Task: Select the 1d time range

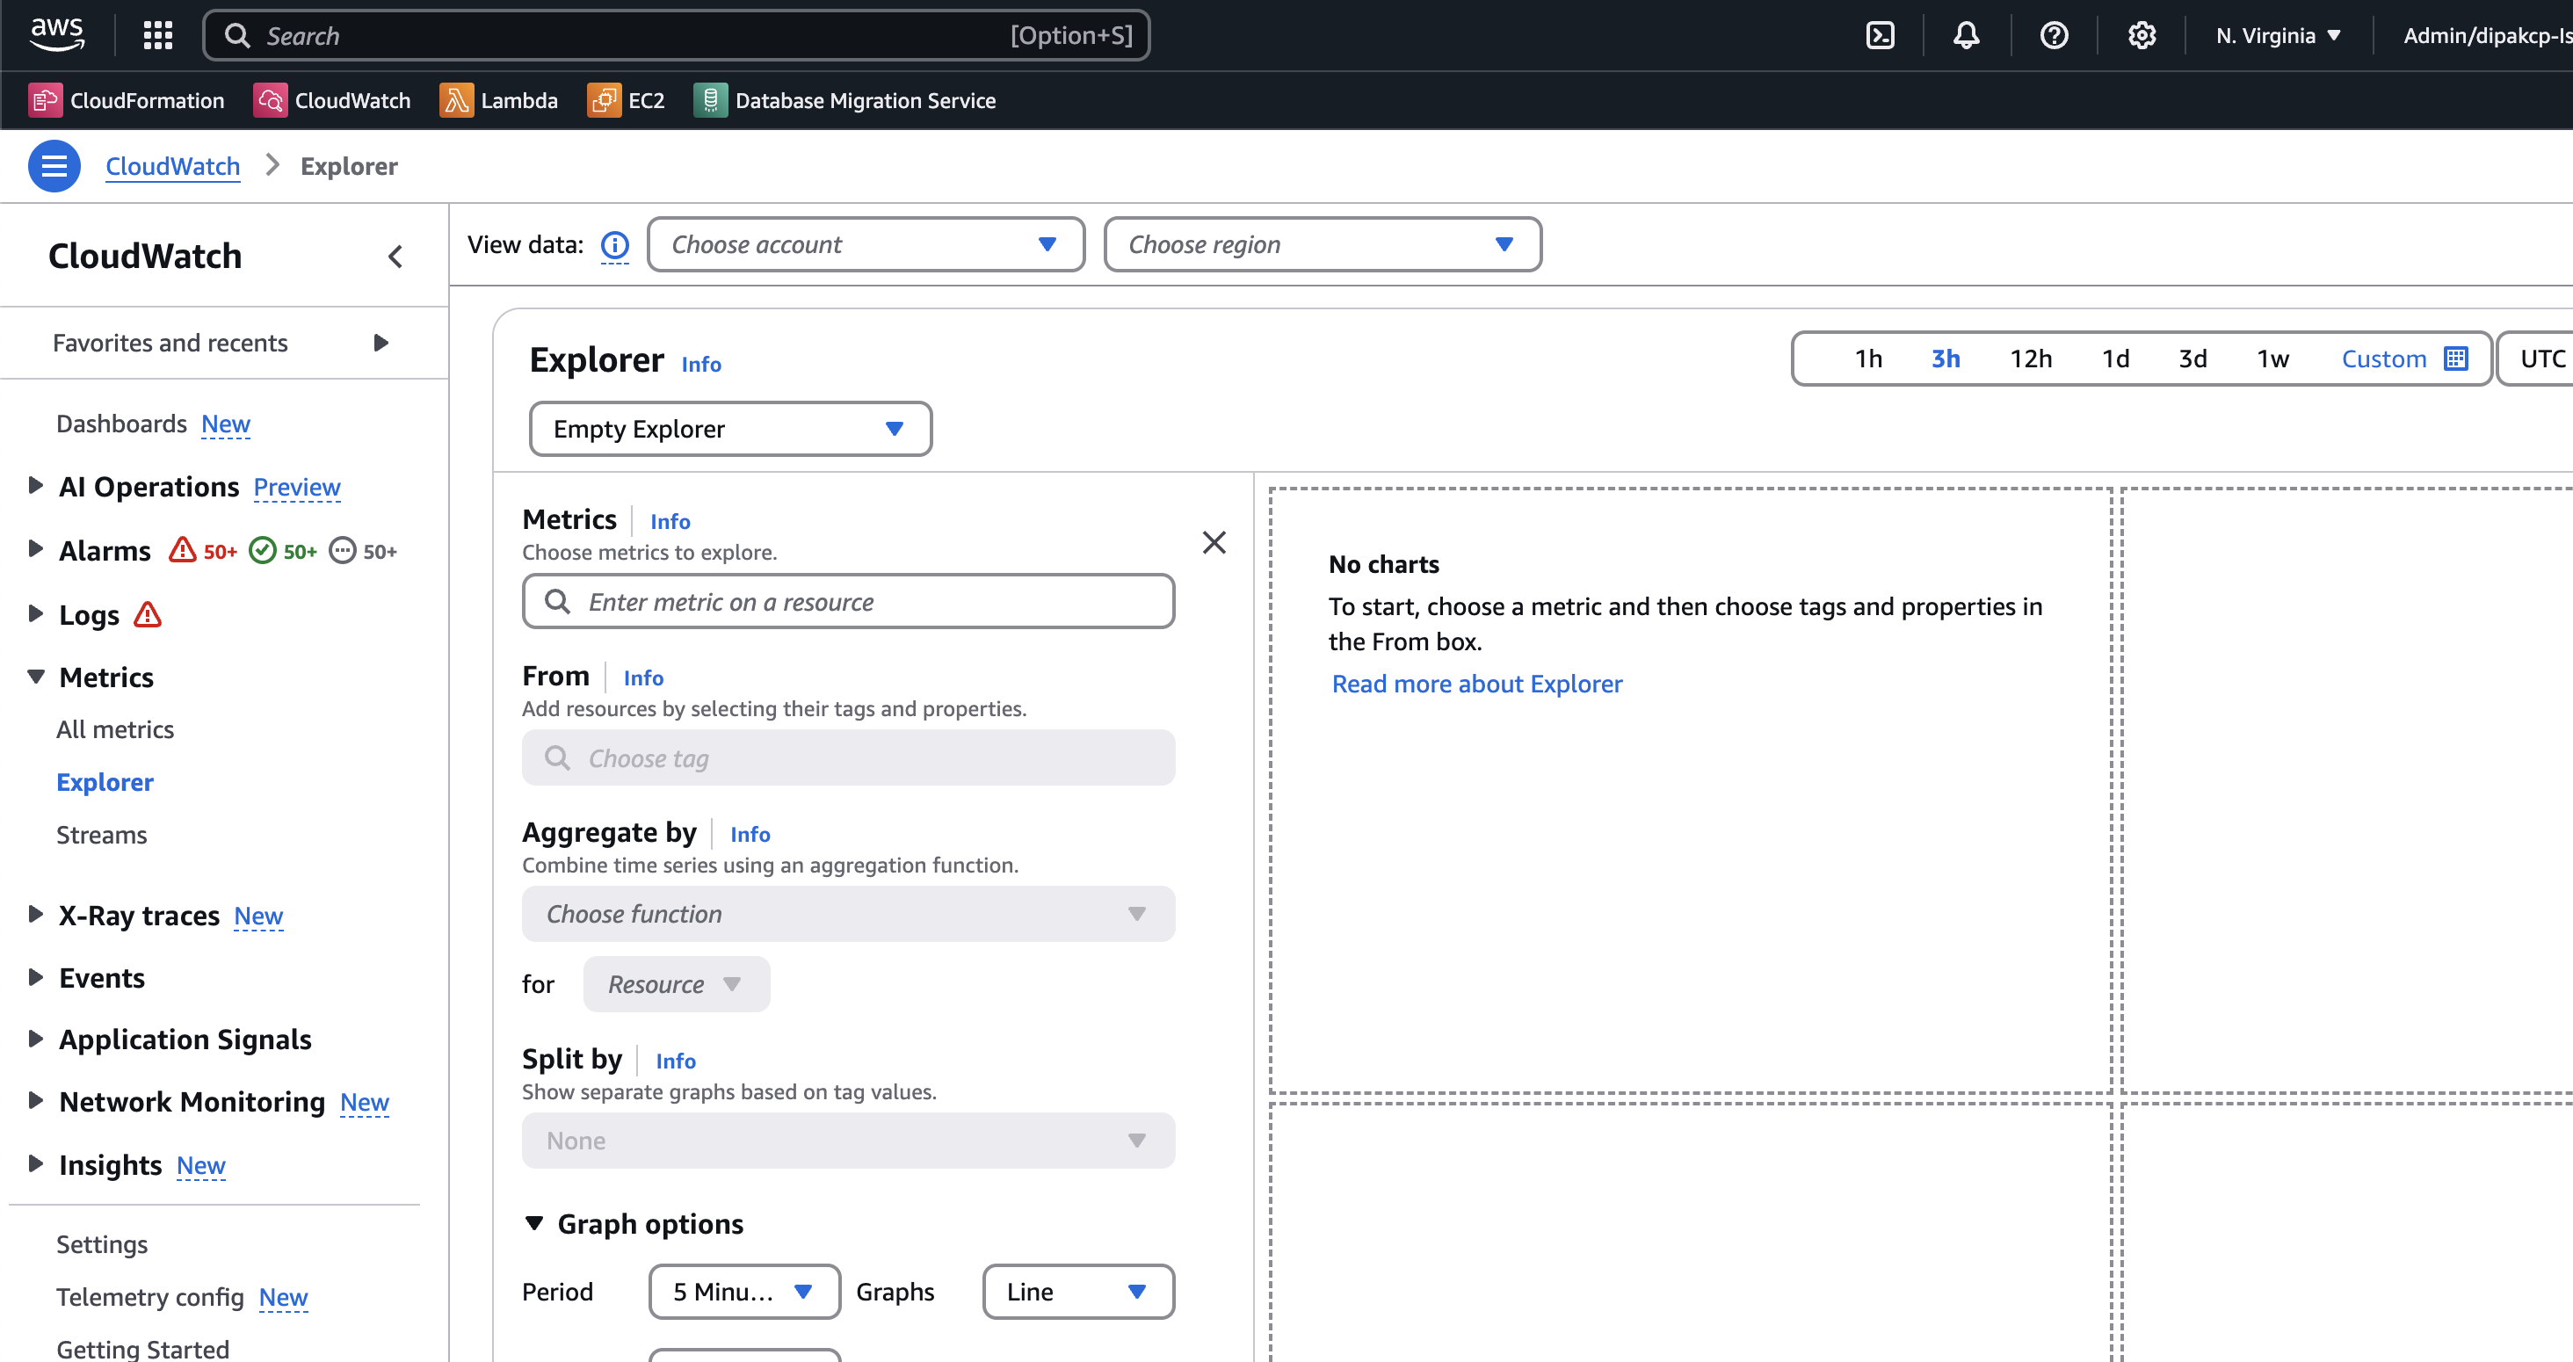Action: pos(2114,359)
